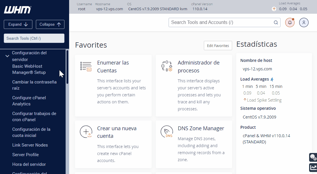Image resolution: width=317 pixels, height=174 pixels.
Task: Open Configuración del servidor menu heading
Action: (x=29, y=56)
